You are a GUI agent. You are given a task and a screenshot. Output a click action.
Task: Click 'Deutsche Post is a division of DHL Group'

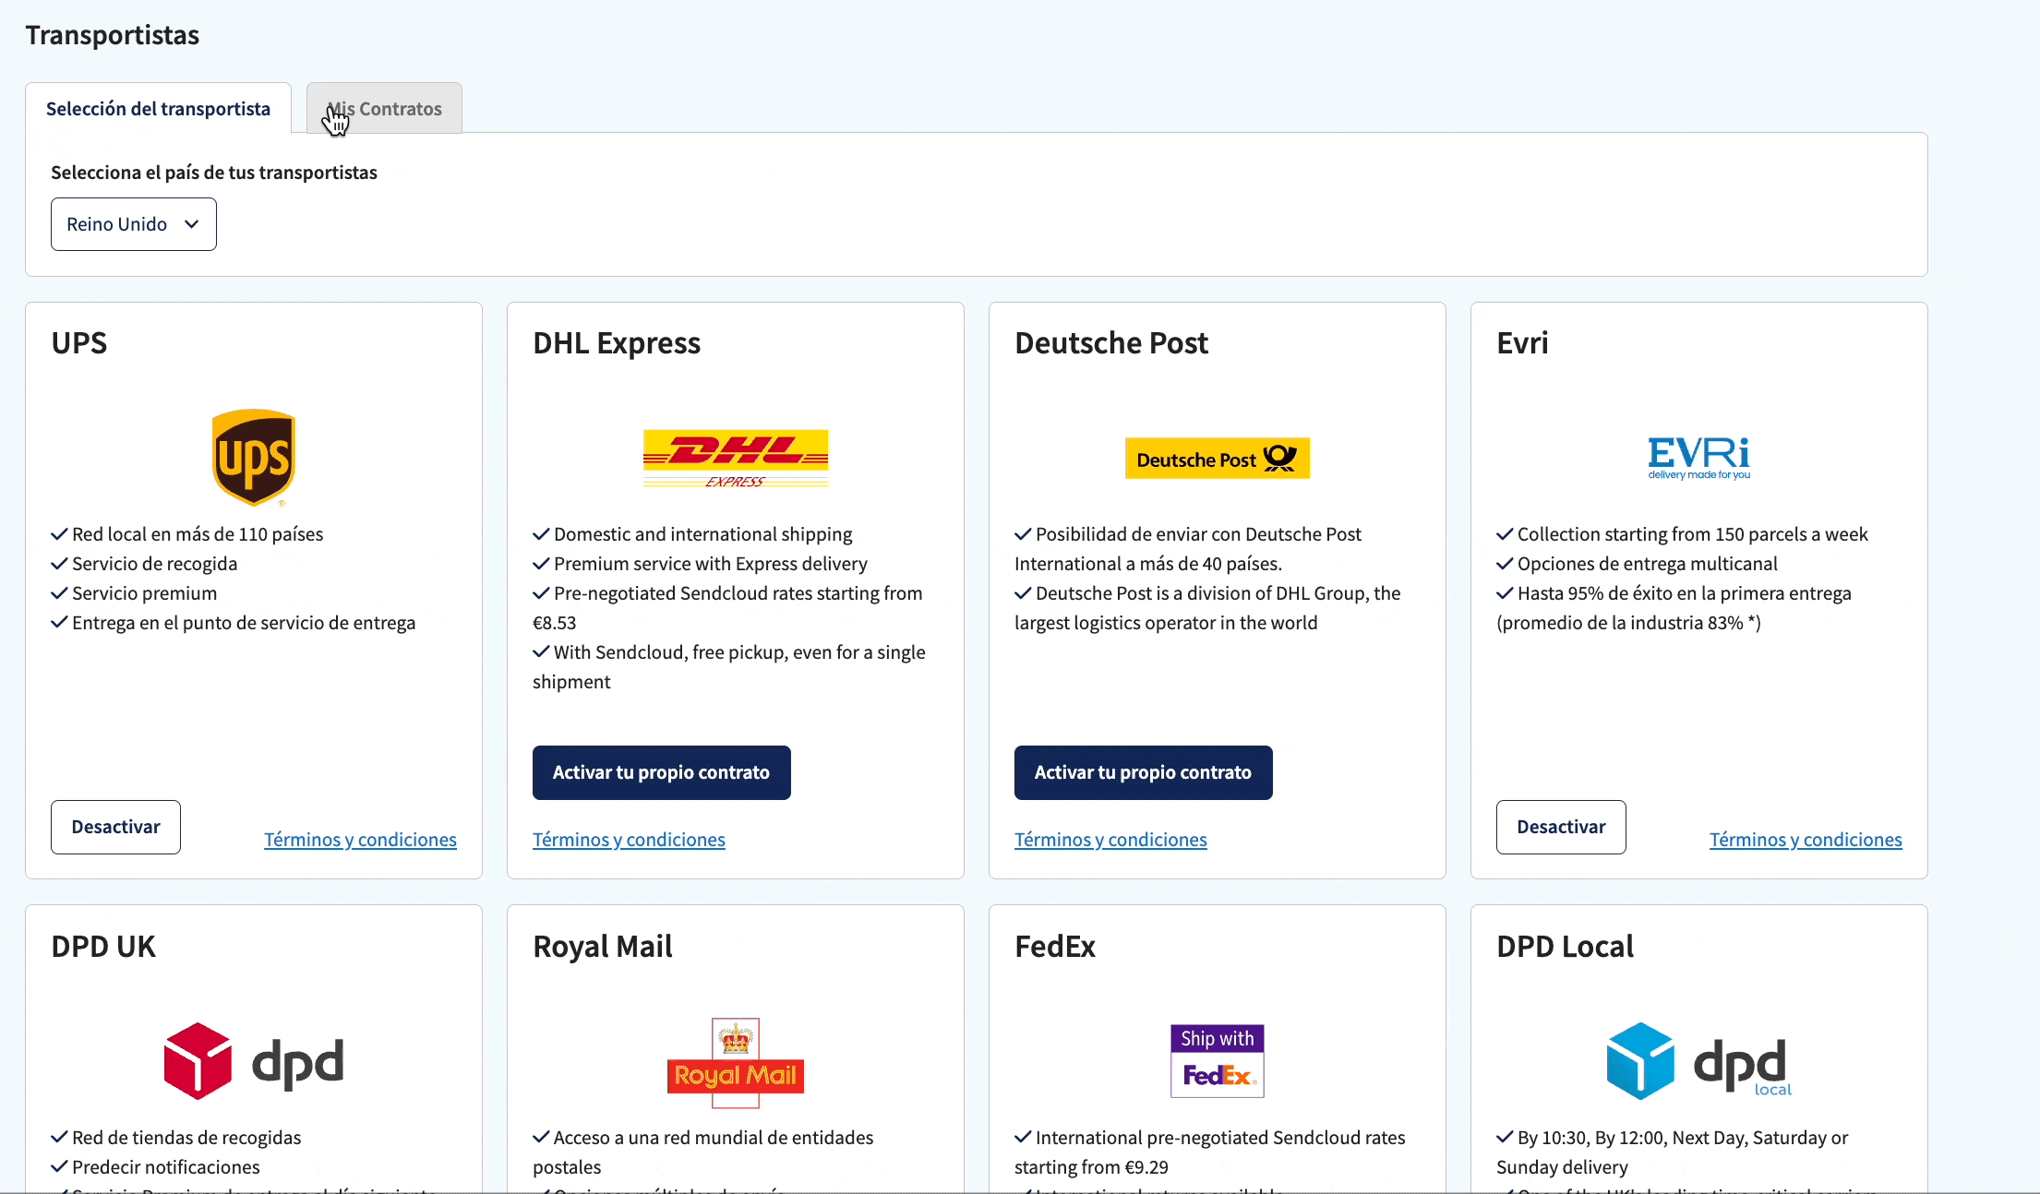1218,593
